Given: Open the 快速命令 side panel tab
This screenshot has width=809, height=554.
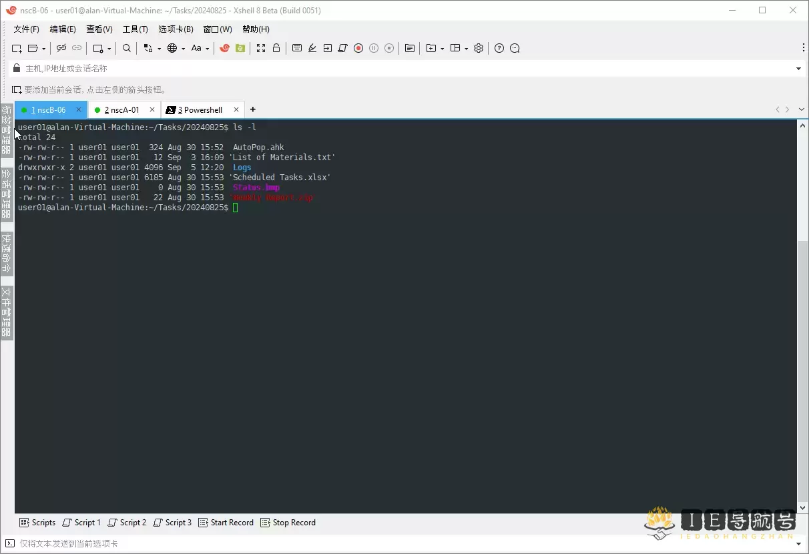Looking at the screenshot, I should click(x=6, y=253).
